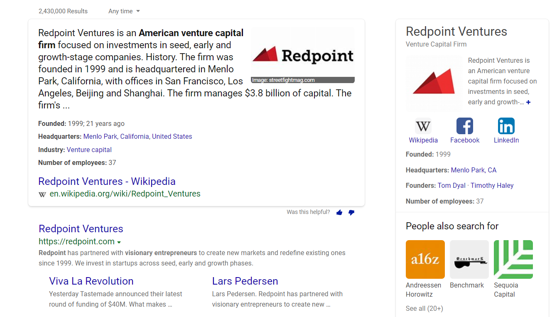Click the Sequoia Capital logo thumbnail
The image size is (557, 317).
513,259
